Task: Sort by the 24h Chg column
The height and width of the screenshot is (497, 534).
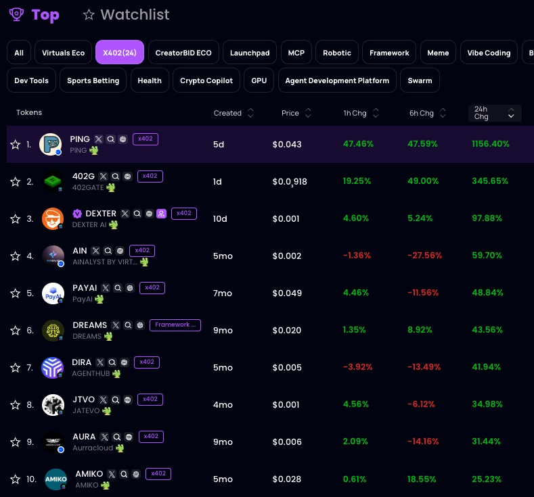Action: (x=495, y=113)
